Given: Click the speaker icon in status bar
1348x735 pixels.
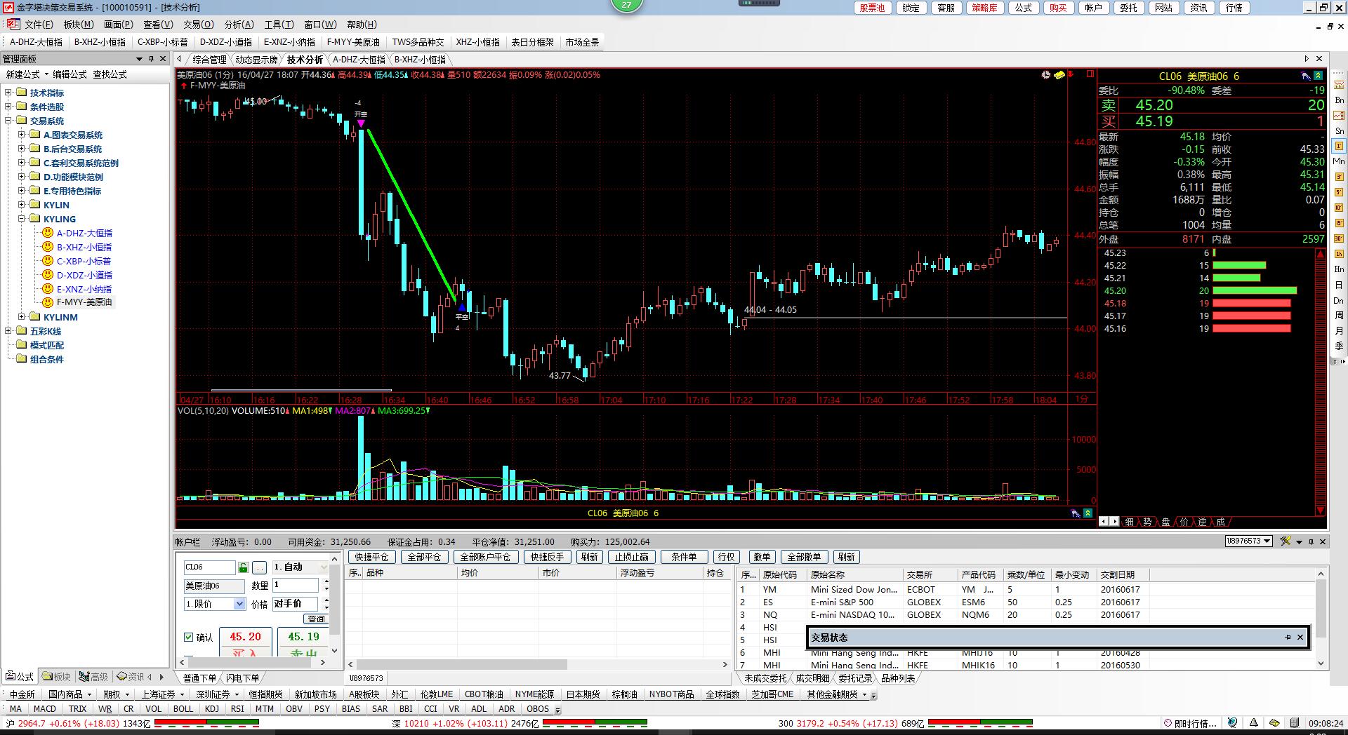Looking at the screenshot, I should pos(1253,722).
